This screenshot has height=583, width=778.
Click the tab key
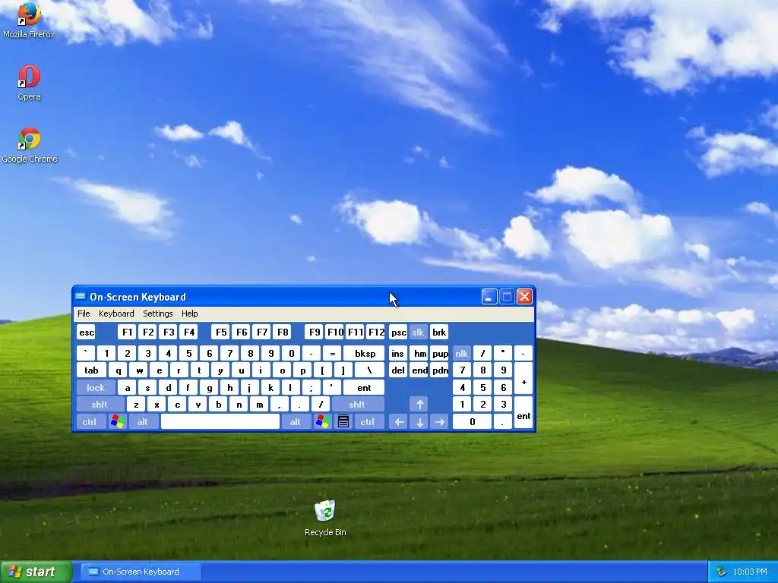pyautogui.click(x=92, y=370)
